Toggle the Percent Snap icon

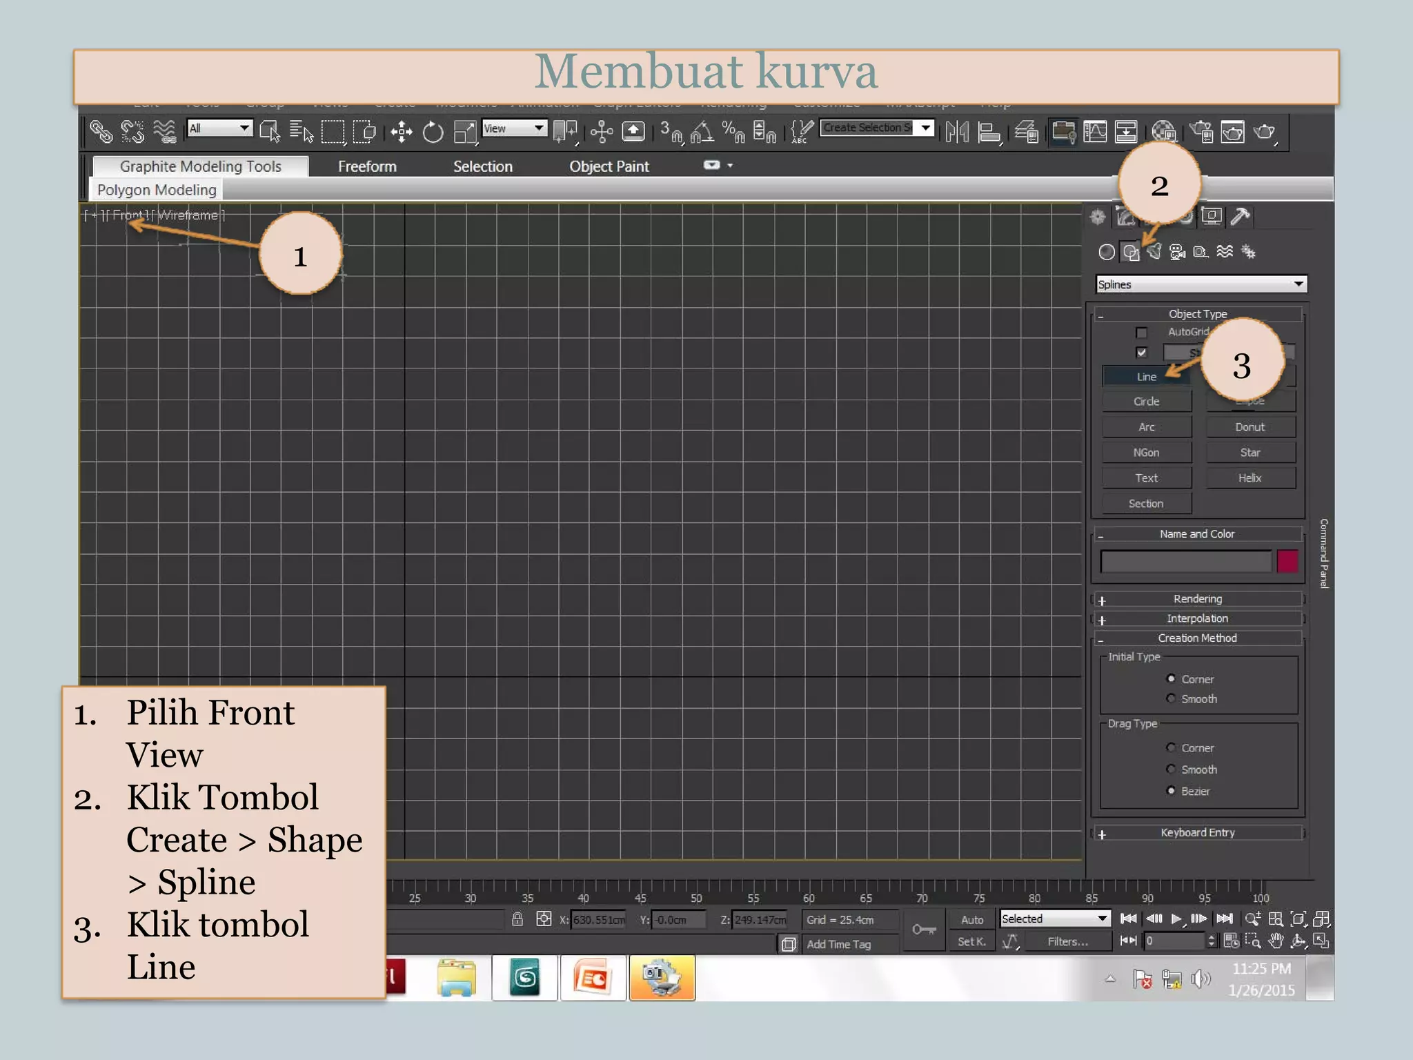733,132
